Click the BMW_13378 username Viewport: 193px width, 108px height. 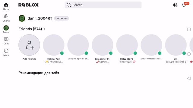[127, 59]
